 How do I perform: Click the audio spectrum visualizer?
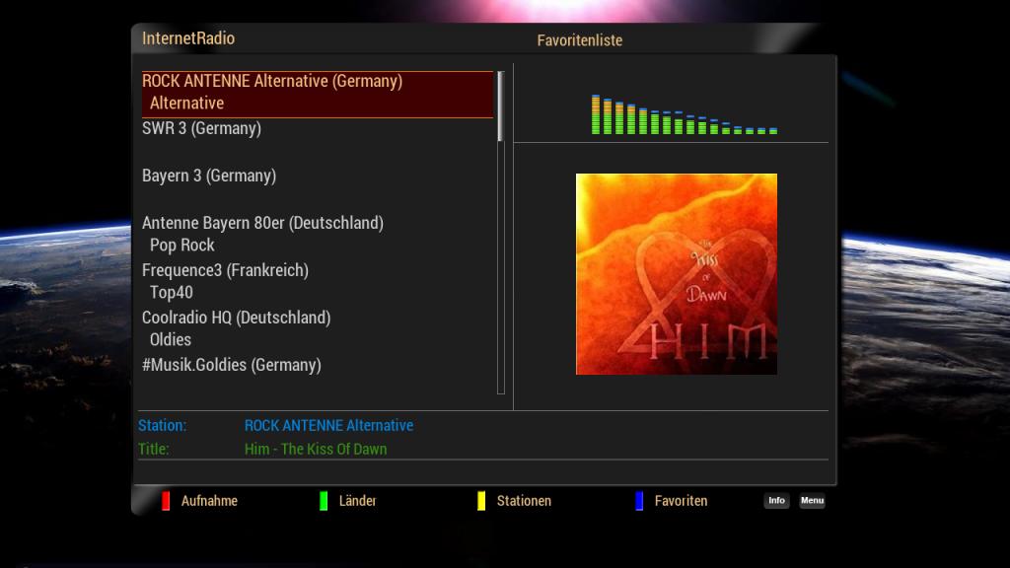click(685, 114)
